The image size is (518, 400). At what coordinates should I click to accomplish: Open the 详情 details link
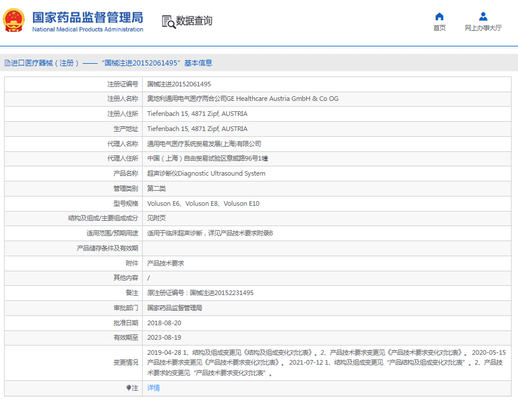click(153, 388)
